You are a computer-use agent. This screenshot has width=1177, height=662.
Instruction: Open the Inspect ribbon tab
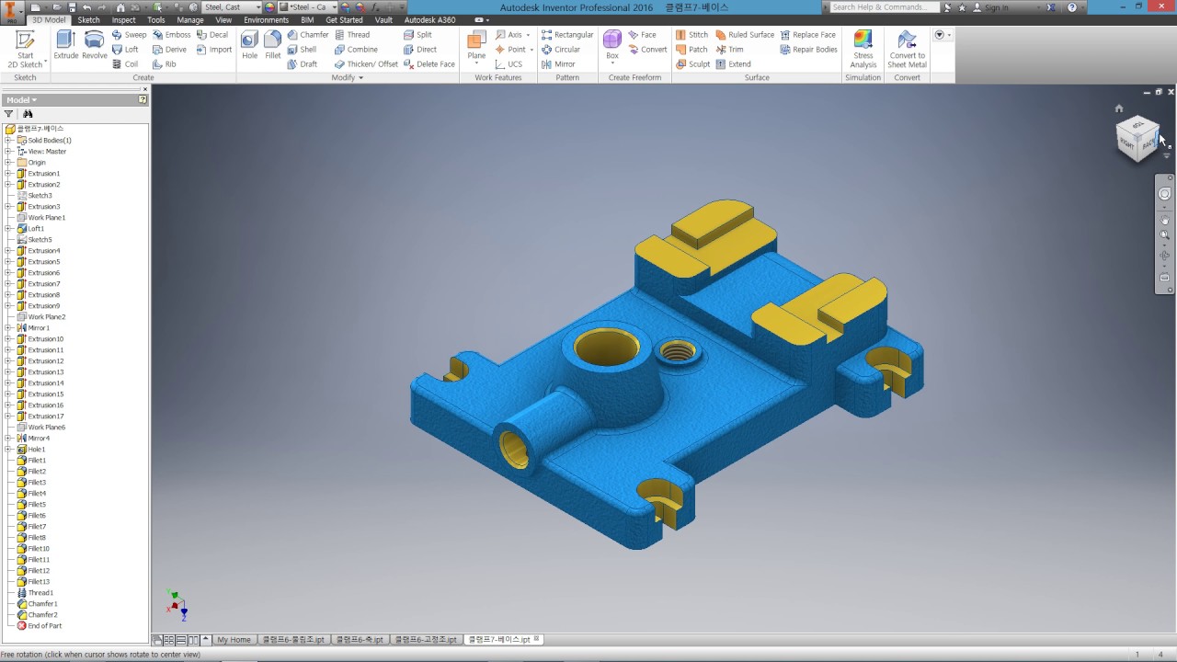coord(123,20)
